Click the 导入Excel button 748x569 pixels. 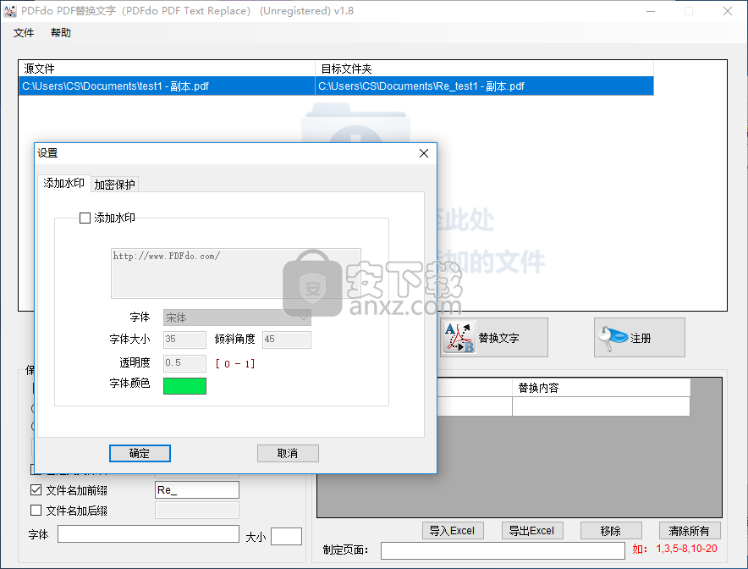[x=453, y=531]
